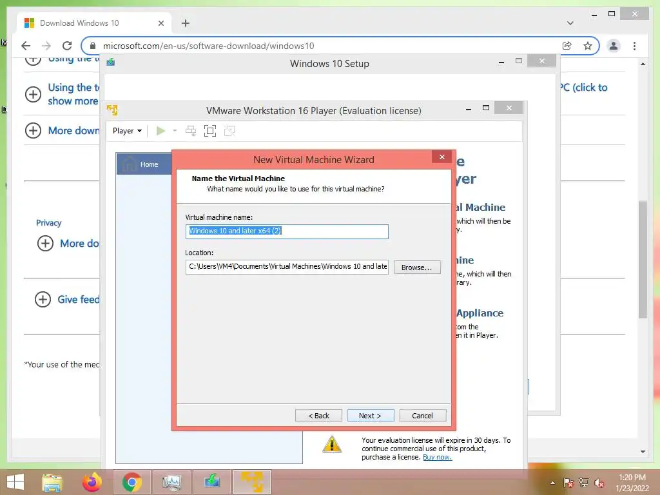The width and height of the screenshot is (660, 495).
Task: Open the power options arrow beside play icon
Action: [175, 131]
